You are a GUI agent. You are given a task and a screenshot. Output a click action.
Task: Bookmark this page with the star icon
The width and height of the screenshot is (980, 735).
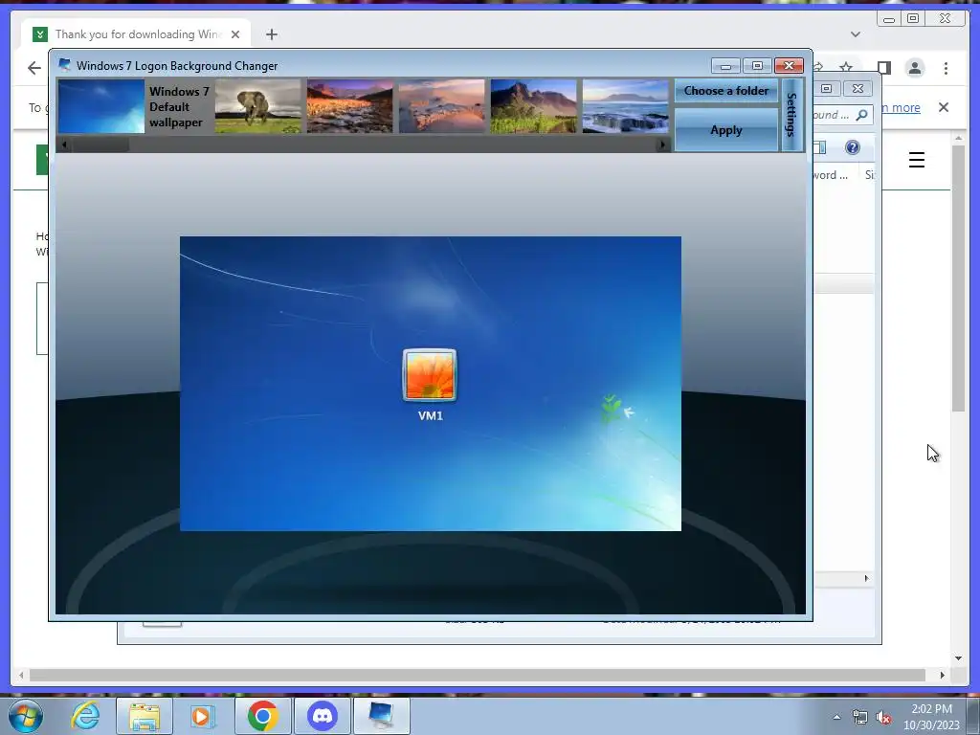[846, 68]
